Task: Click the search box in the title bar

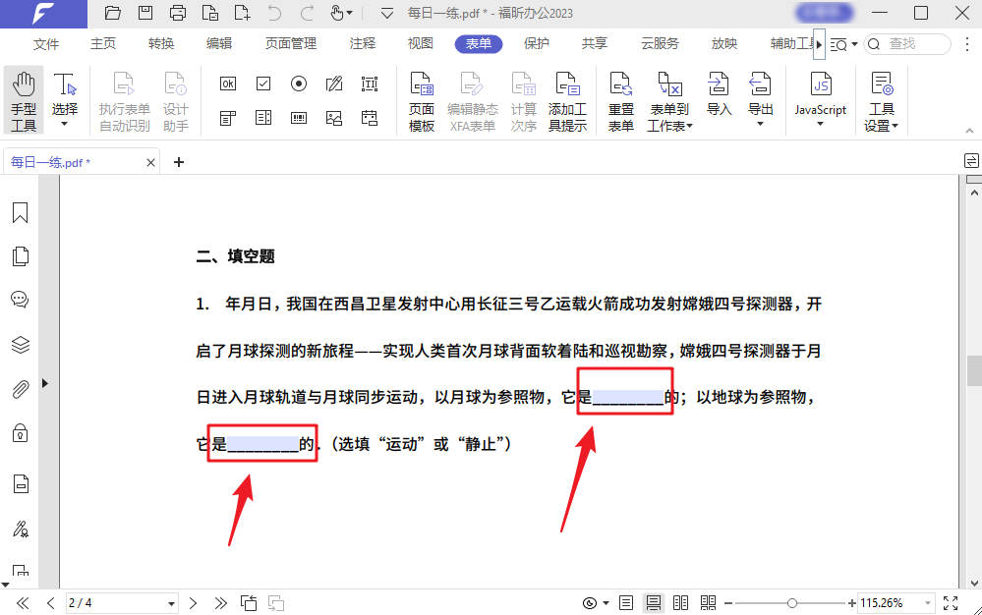Action: (x=909, y=44)
